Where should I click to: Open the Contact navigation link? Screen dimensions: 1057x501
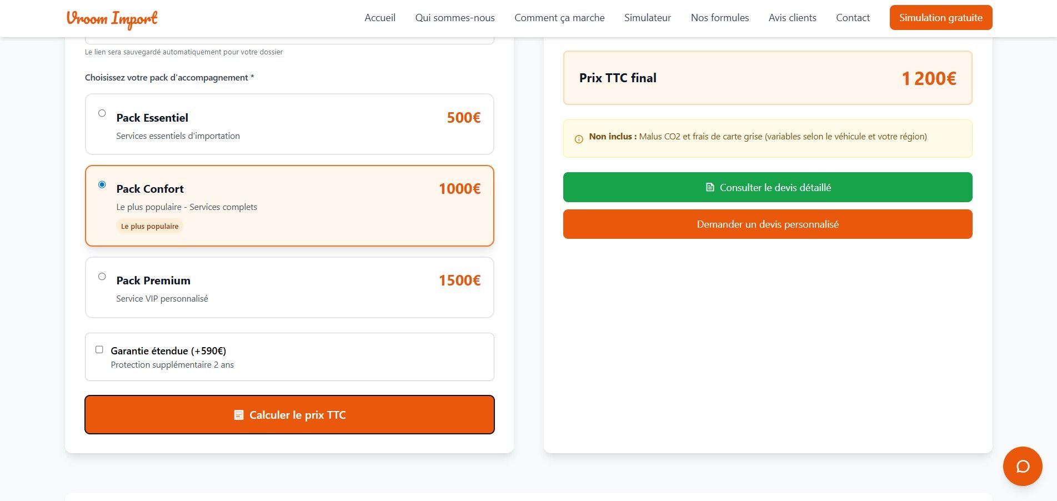853,18
